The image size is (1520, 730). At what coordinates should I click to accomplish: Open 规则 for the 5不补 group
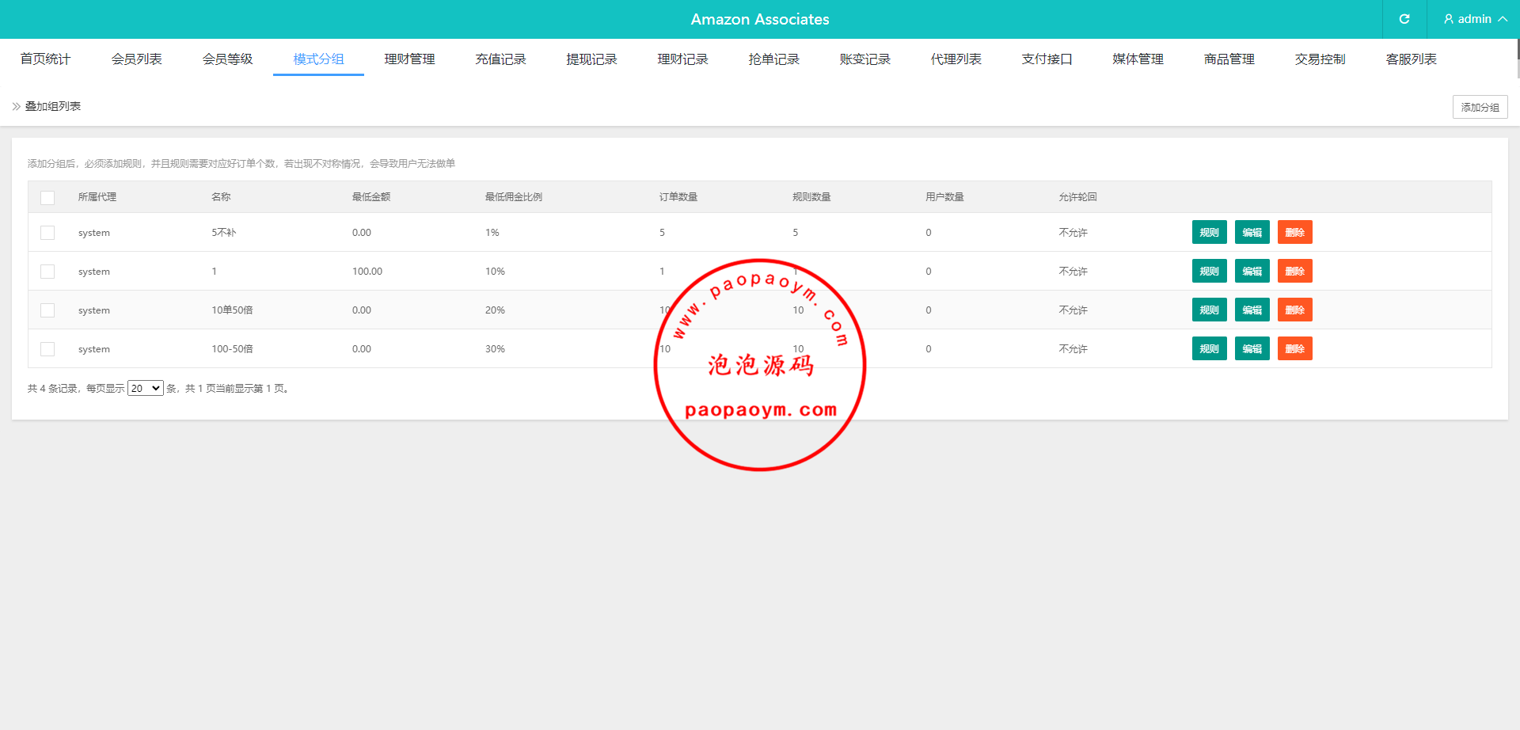coord(1209,232)
